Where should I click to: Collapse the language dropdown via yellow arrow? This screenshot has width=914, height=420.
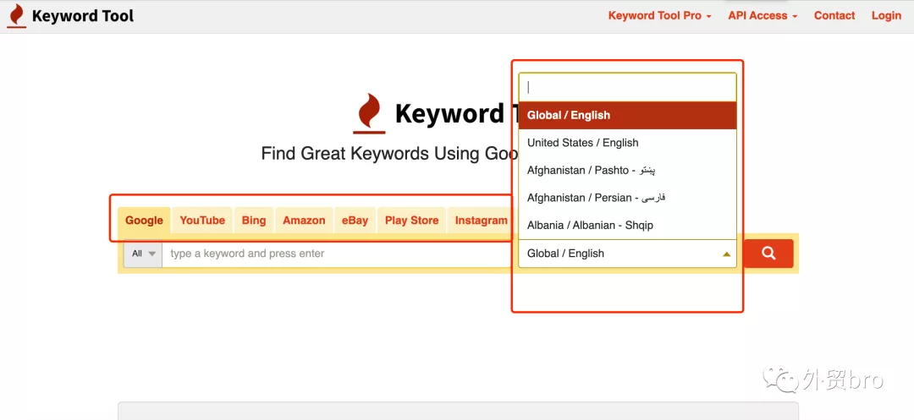(726, 254)
